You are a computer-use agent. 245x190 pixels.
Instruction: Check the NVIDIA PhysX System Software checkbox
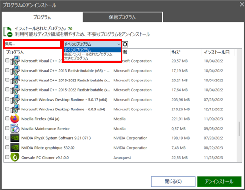[x=7, y=137]
